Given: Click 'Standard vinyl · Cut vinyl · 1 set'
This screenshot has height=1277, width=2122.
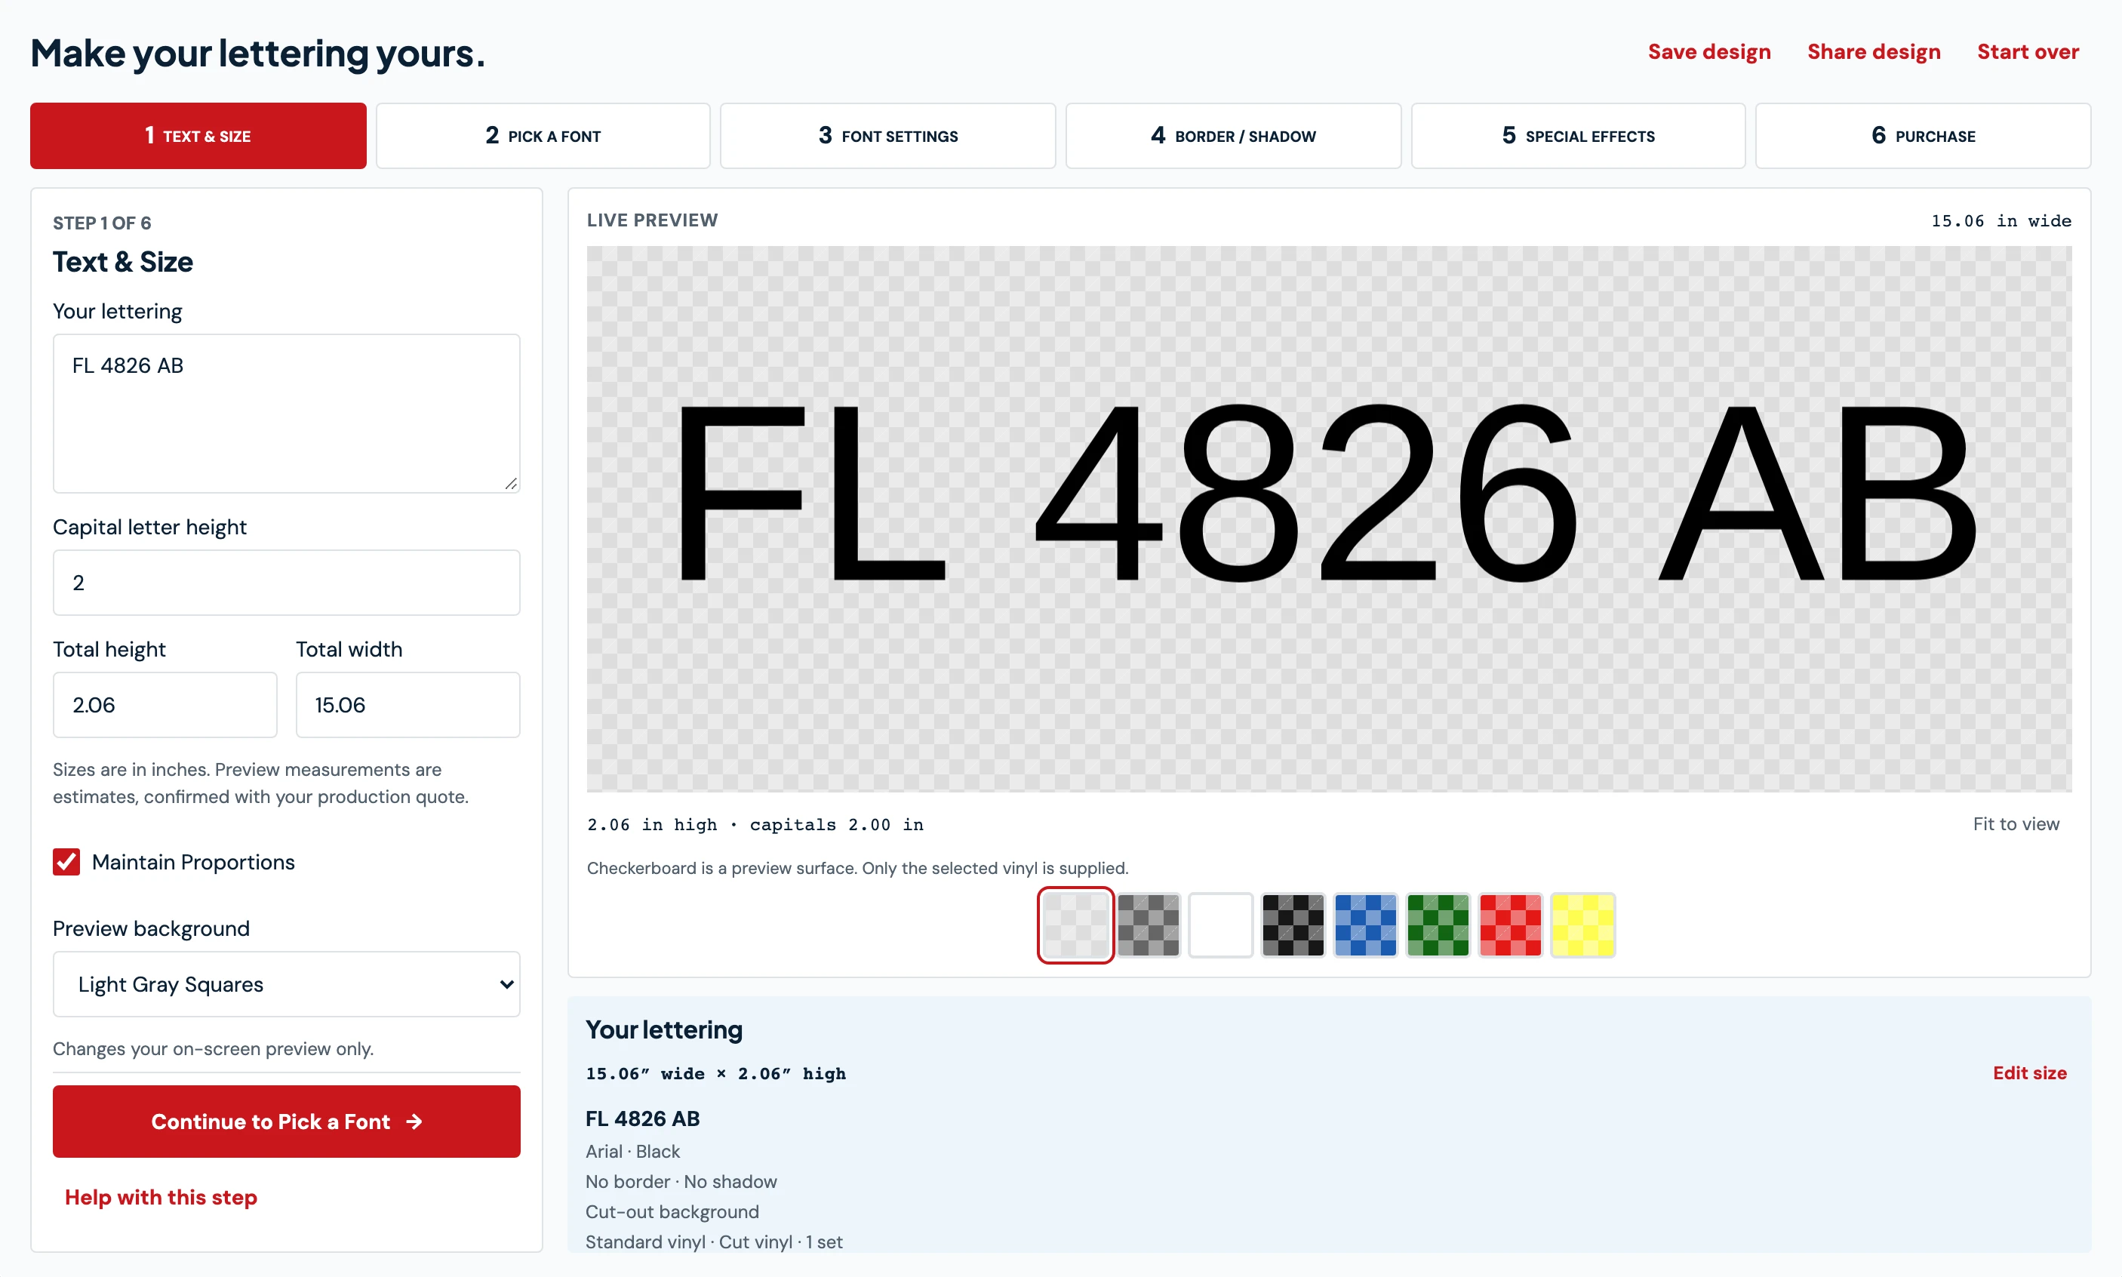Looking at the screenshot, I should click(x=714, y=1242).
